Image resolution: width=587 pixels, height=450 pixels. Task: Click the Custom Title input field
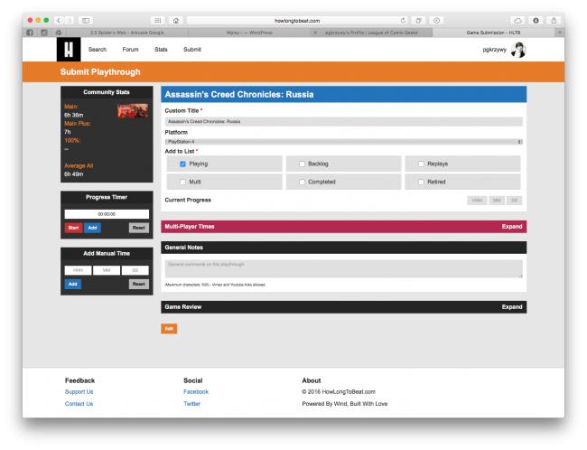[344, 121]
